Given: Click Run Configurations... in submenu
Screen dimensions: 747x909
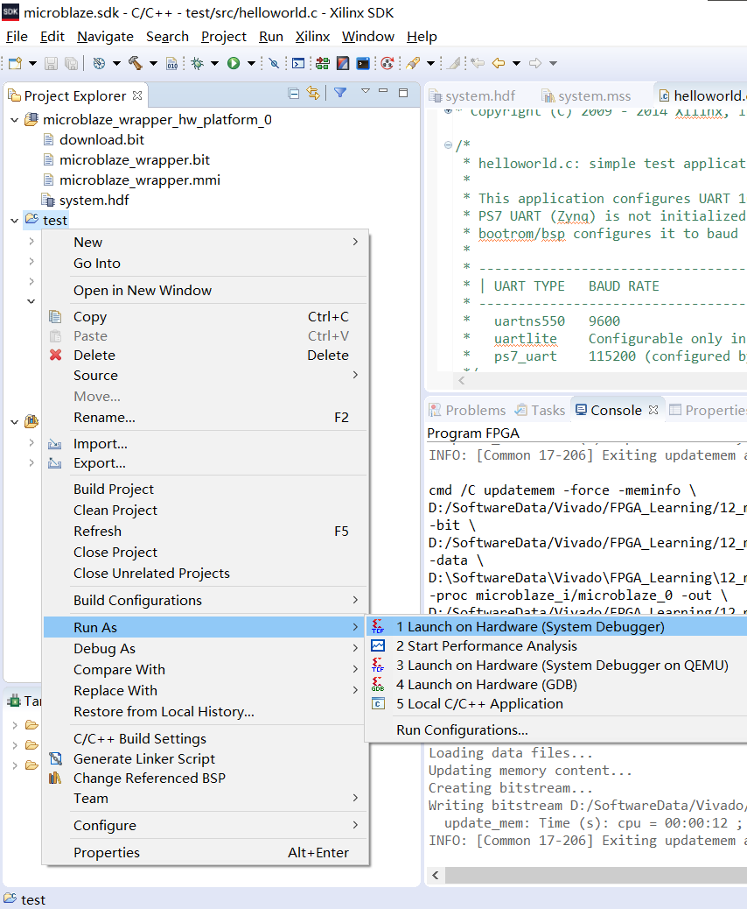Looking at the screenshot, I should [462, 729].
